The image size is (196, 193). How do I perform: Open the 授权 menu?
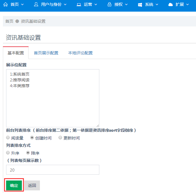coord(117,4)
